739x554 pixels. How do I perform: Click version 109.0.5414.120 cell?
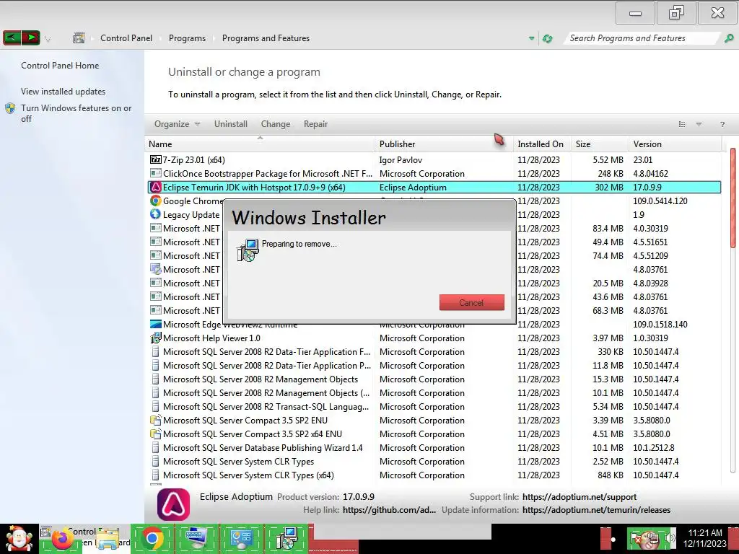click(x=660, y=201)
